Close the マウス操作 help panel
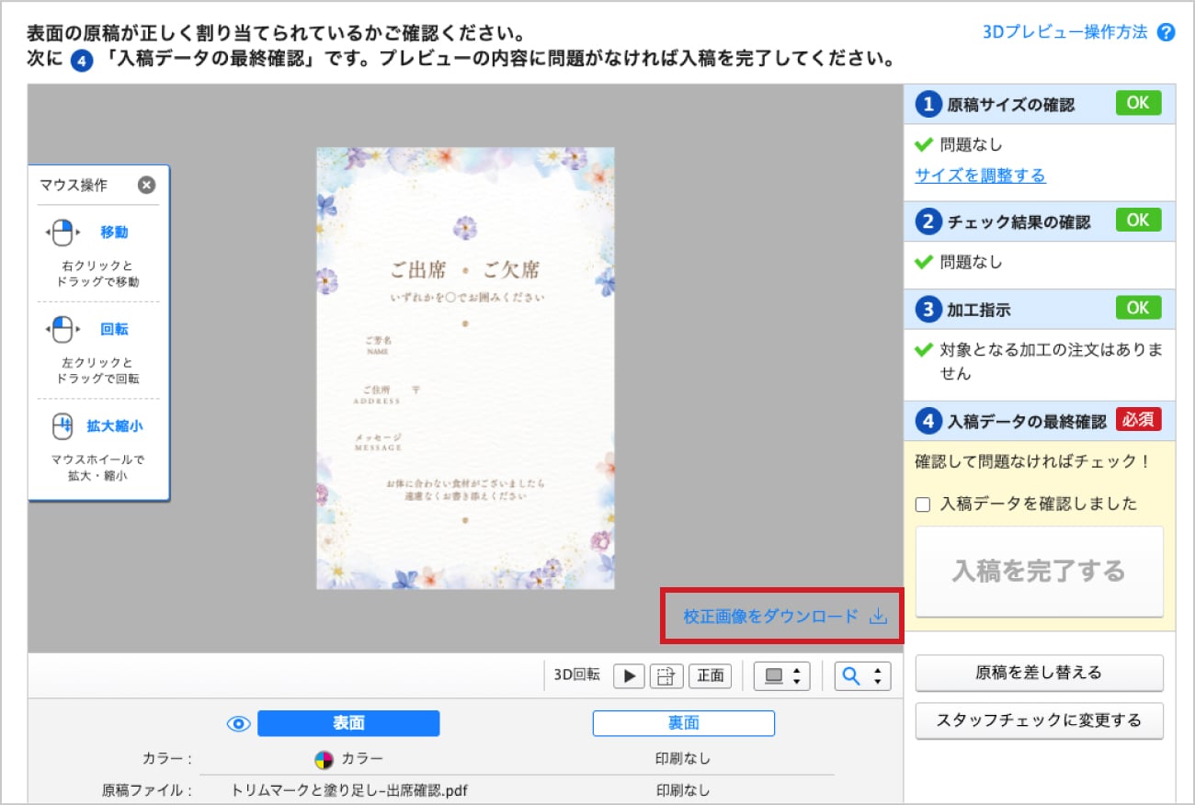 pyautogui.click(x=154, y=183)
